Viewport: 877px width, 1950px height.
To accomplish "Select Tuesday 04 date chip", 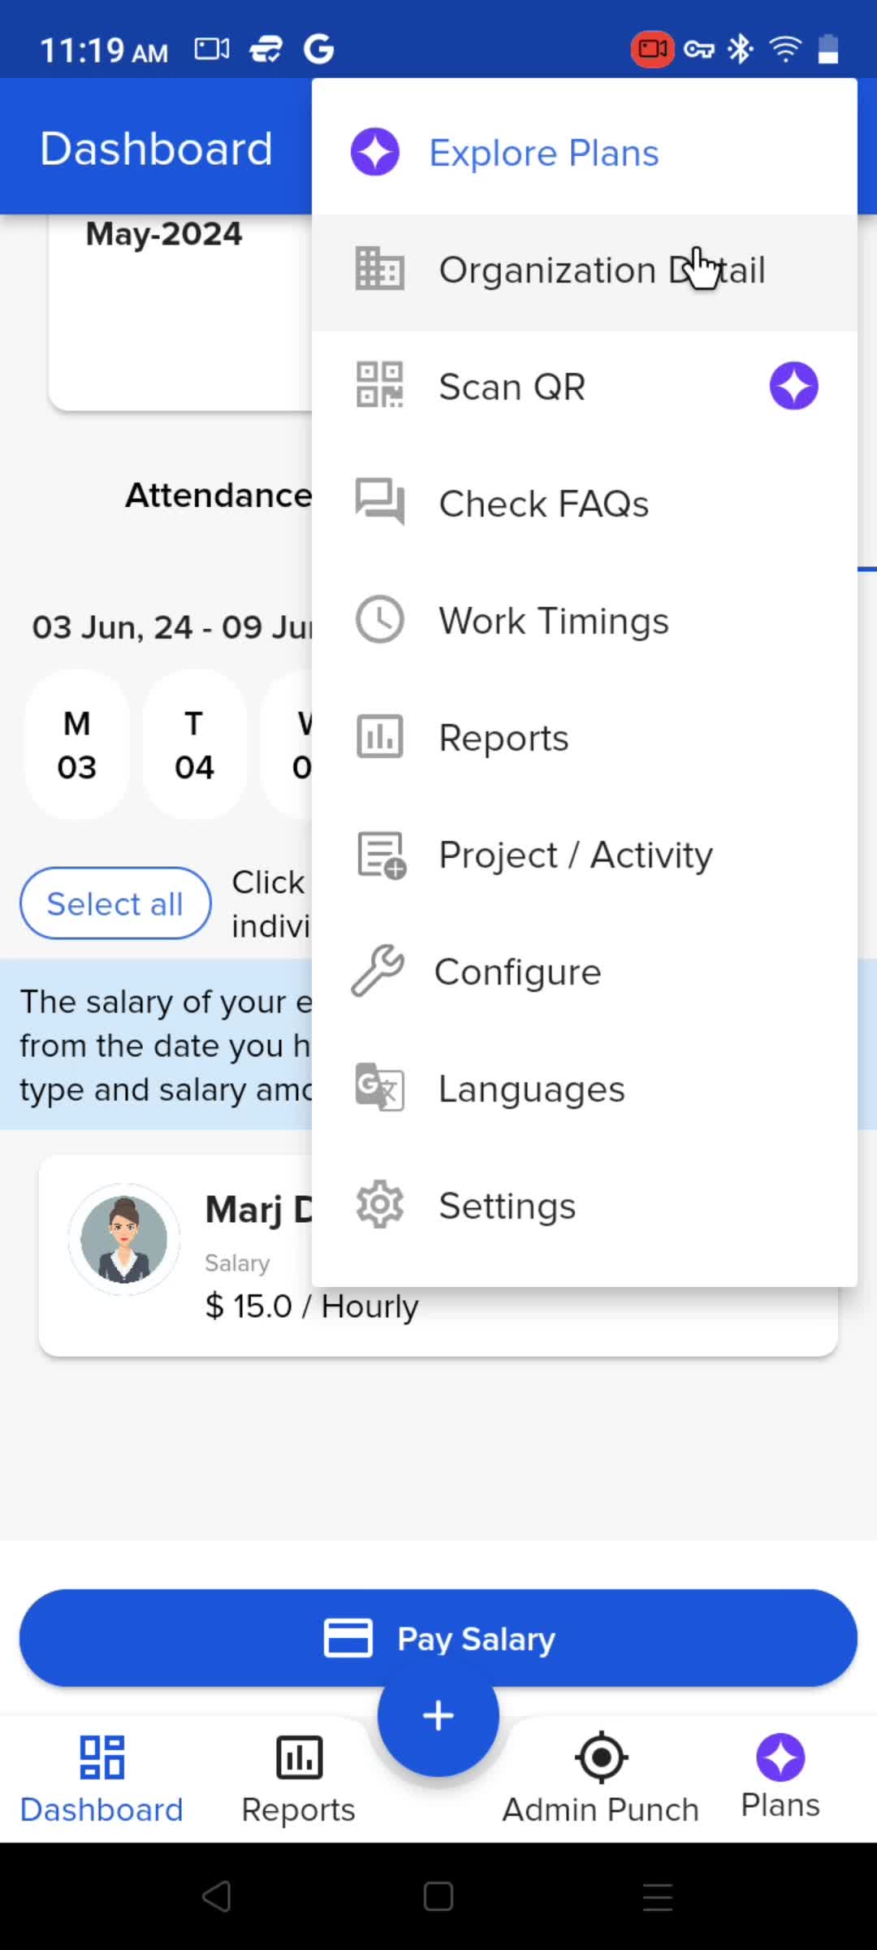I will 194,744.
